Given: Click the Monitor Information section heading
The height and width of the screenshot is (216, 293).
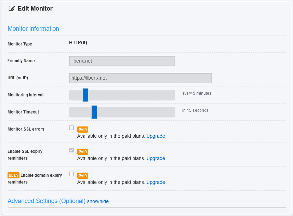Looking at the screenshot, I should point(33,29).
